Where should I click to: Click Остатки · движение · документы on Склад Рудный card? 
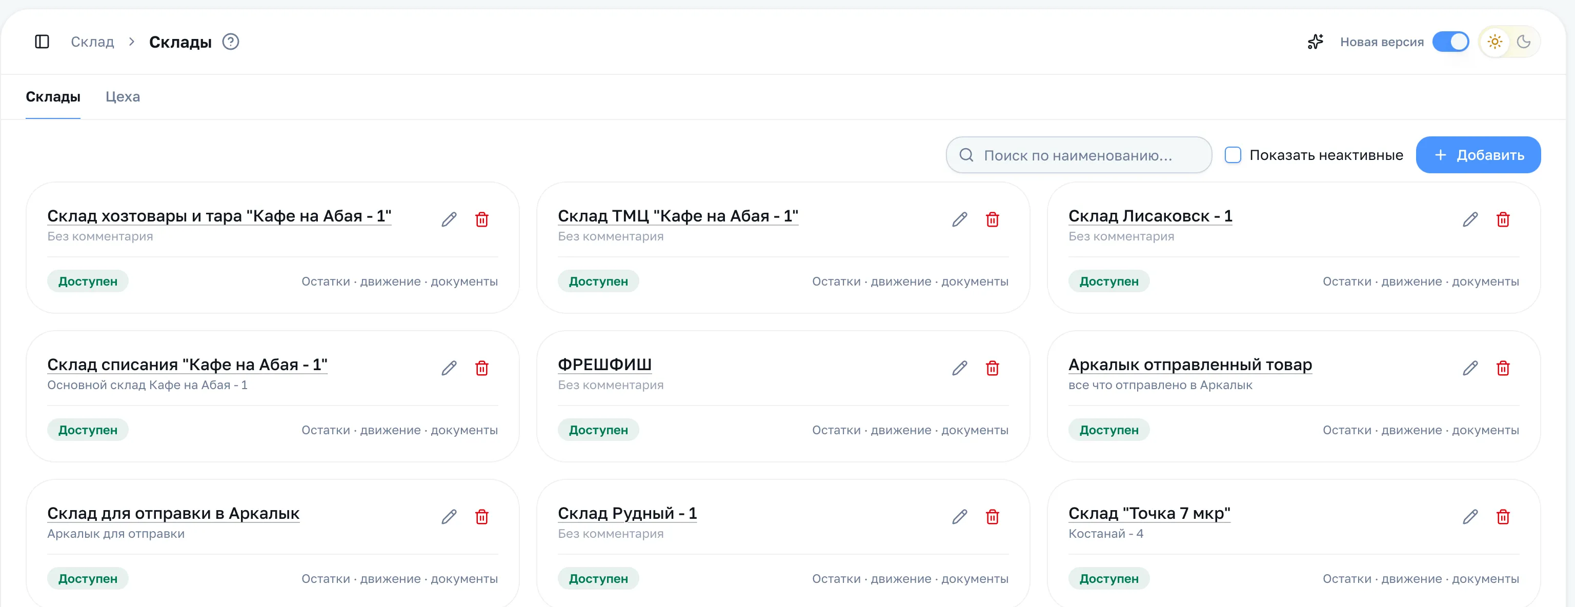tap(910, 579)
